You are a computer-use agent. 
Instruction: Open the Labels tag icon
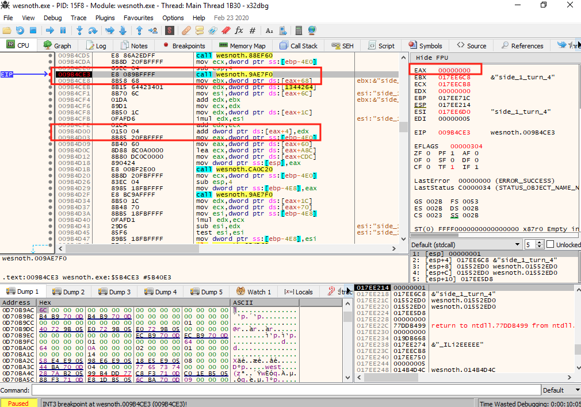point(213,30)
